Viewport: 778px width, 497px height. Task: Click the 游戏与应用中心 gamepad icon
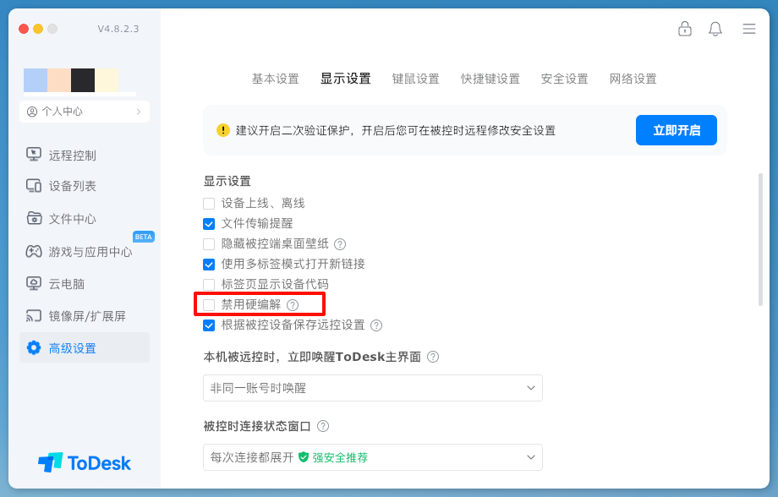tap(34, 251)
